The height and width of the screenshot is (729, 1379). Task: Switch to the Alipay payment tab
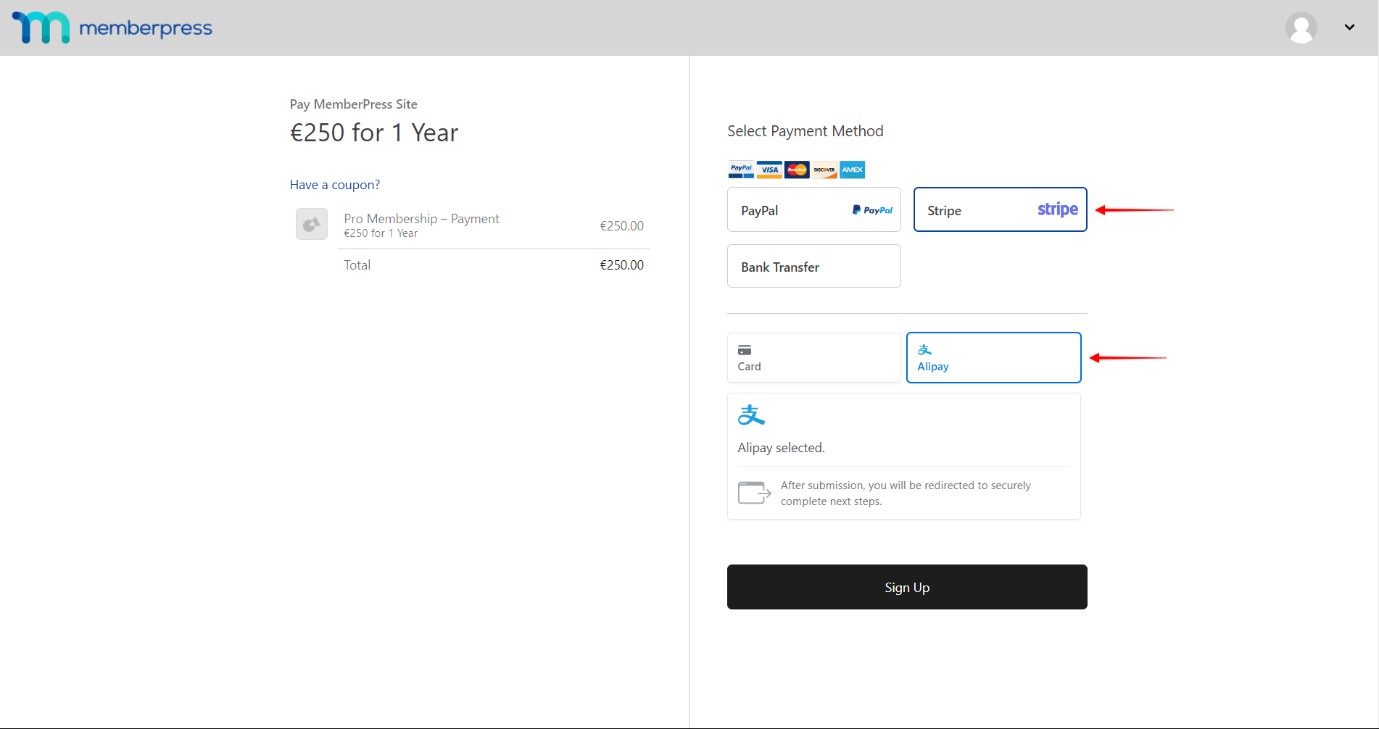(x=993, y=358)
